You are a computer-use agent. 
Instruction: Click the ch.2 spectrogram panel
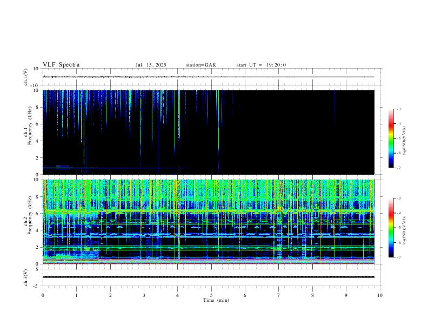208,222
